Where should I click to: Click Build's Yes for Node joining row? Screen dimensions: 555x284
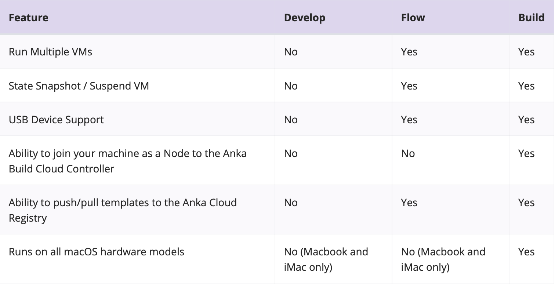point(526,153)
